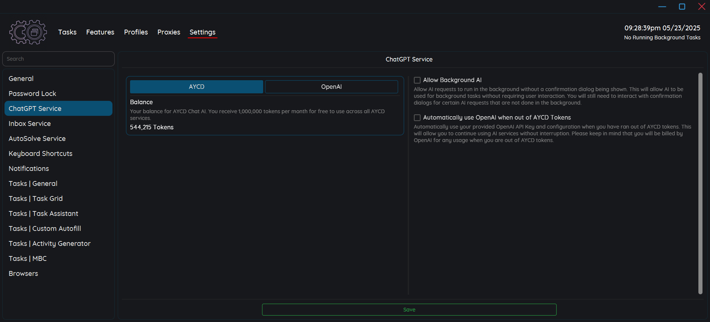Maximize the application window
The height and width of the screenshot is (322, 710).
click(x=682, y=6)
